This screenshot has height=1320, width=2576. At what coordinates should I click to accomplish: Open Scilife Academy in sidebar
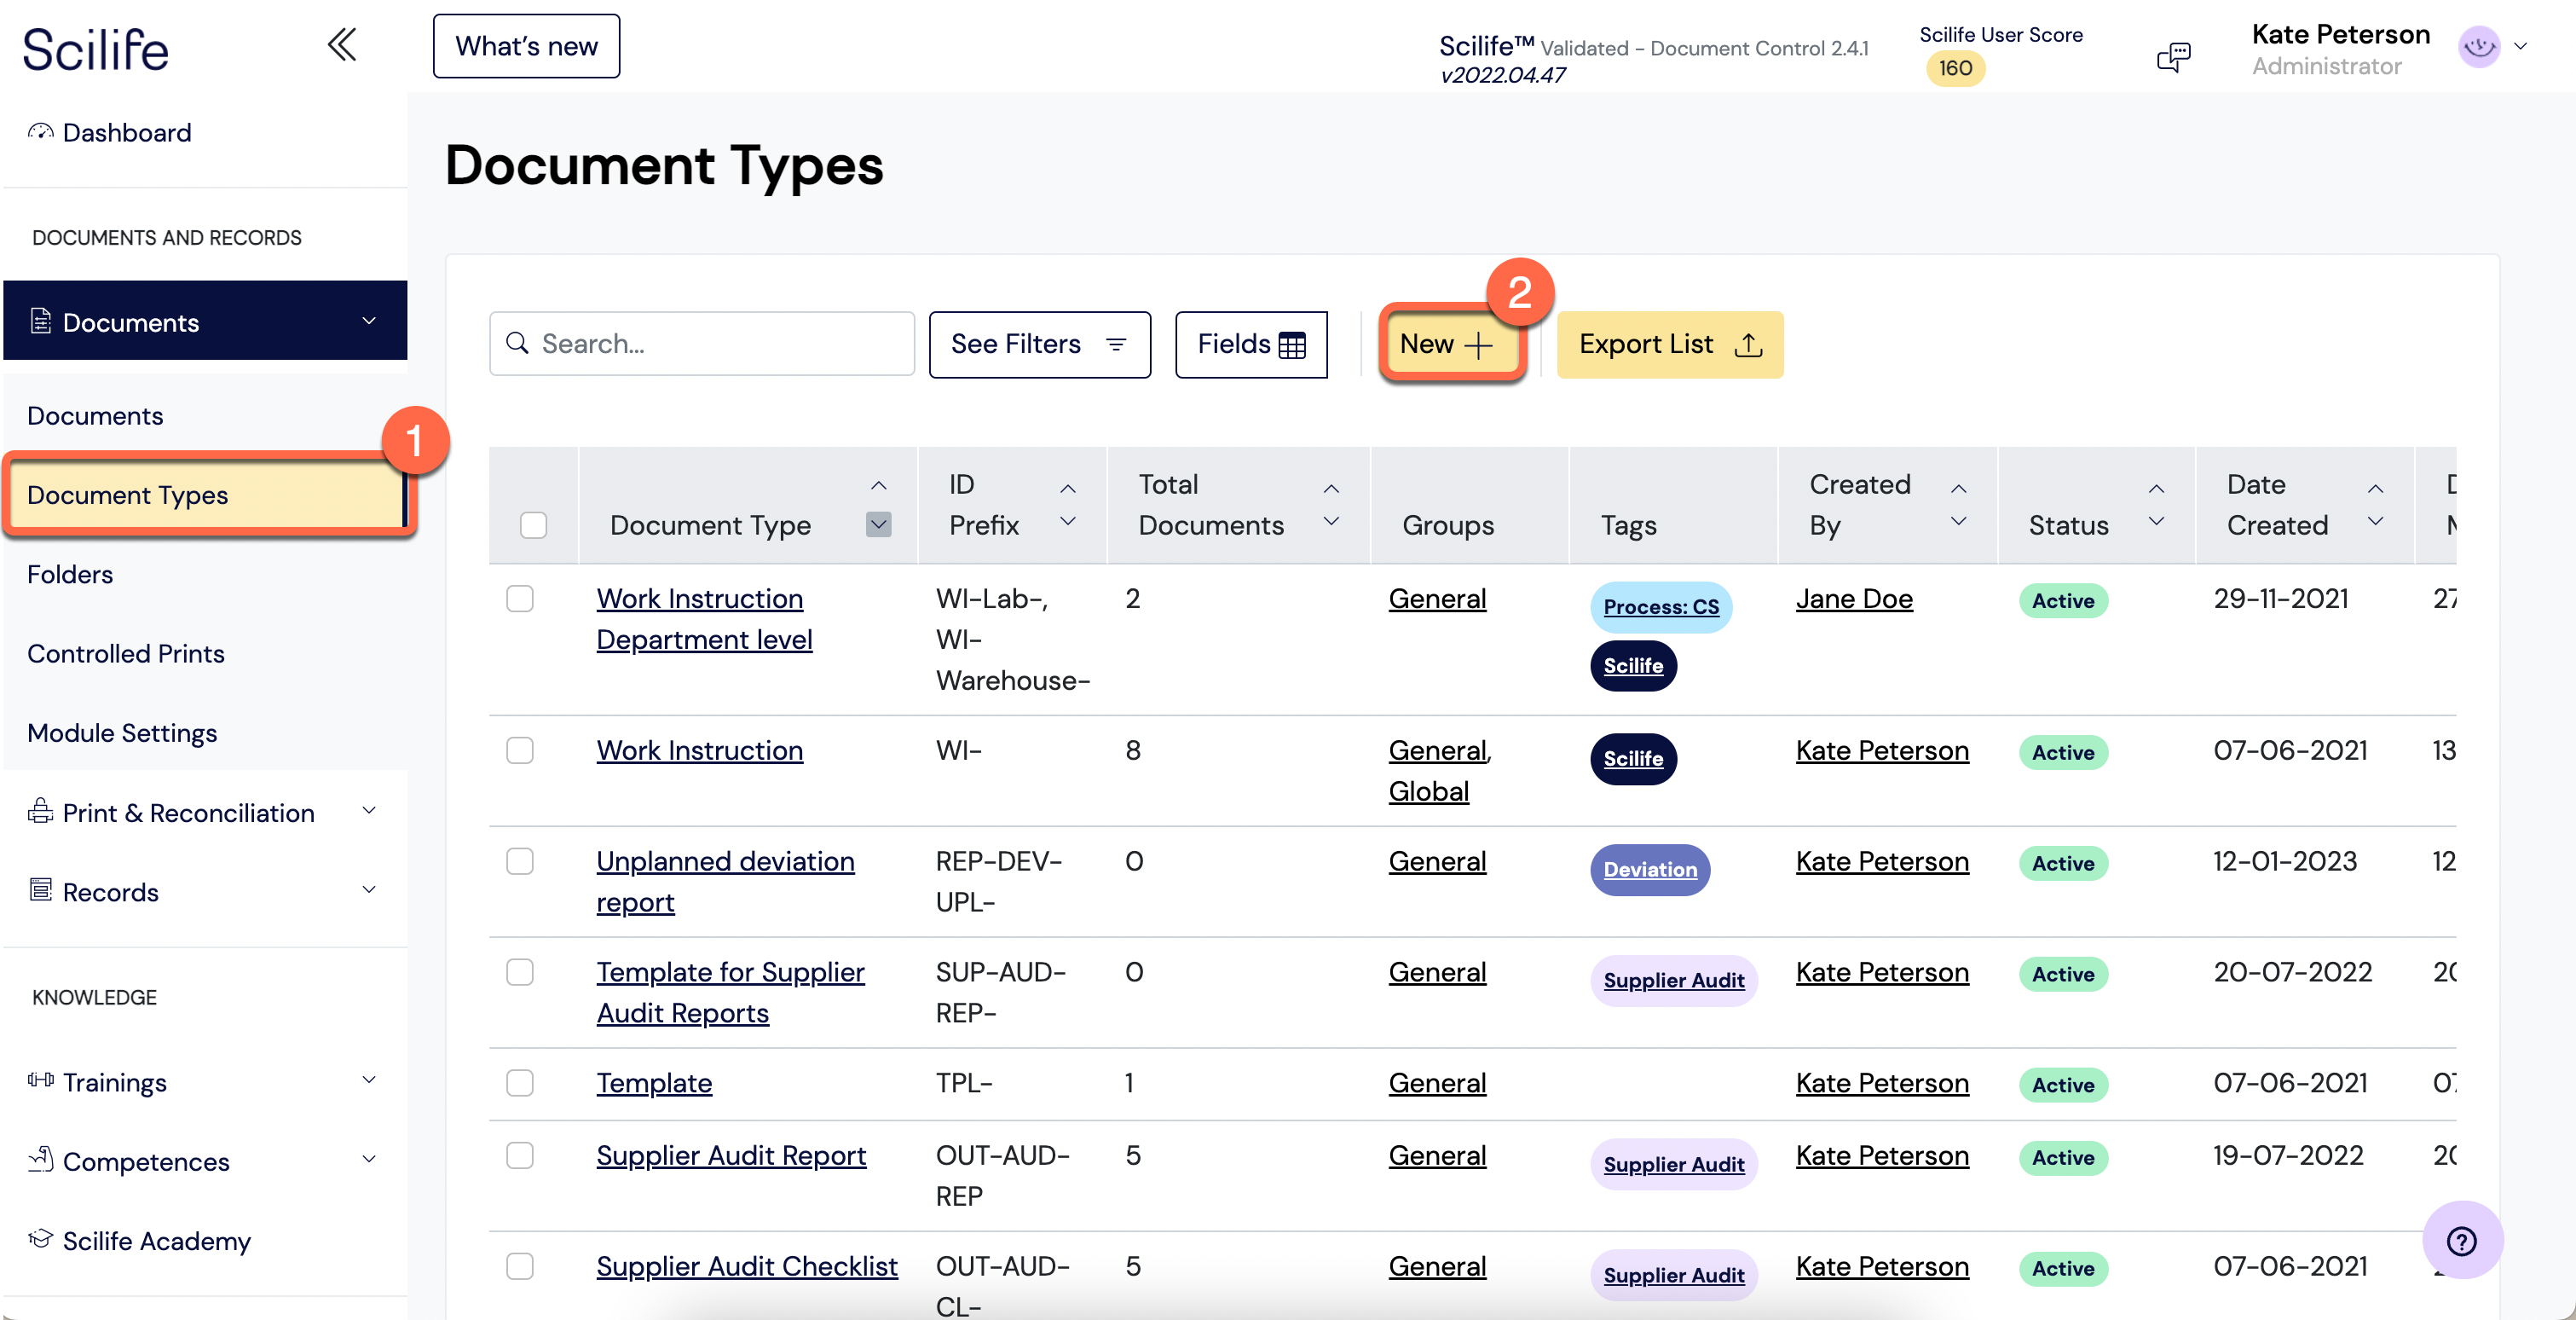pyautogui.click(x=156, y=1240)
